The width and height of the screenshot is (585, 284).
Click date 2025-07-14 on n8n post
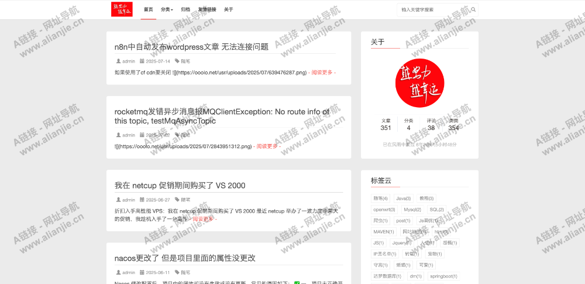click(x=158, y=61)
